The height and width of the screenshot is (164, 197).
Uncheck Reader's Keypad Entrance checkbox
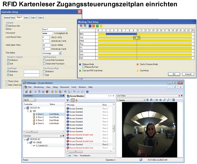8,60
